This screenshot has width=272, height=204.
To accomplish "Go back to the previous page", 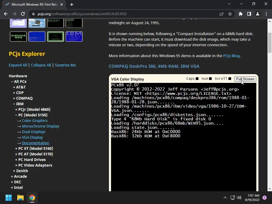I will point(6,14).
